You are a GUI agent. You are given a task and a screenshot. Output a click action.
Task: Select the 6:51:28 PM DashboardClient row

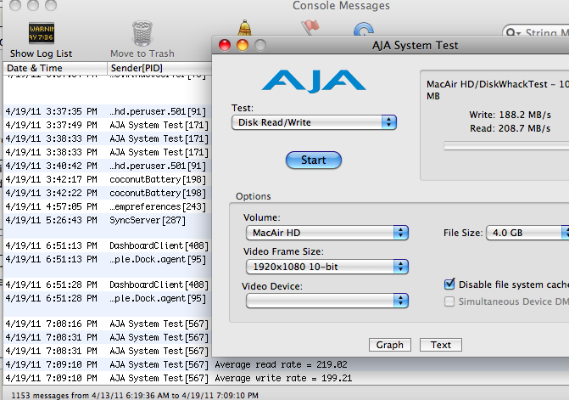(108, 285)
